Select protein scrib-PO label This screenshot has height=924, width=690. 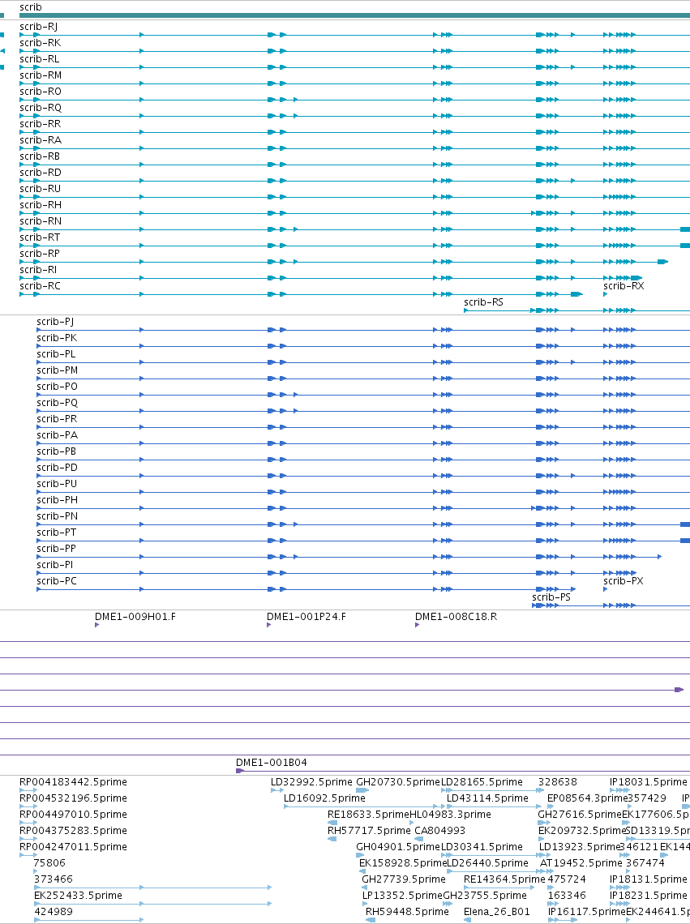coord(58,386)
